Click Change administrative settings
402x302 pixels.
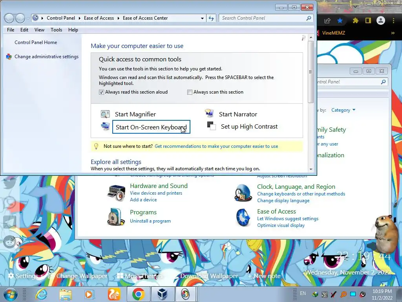(46, 57)
